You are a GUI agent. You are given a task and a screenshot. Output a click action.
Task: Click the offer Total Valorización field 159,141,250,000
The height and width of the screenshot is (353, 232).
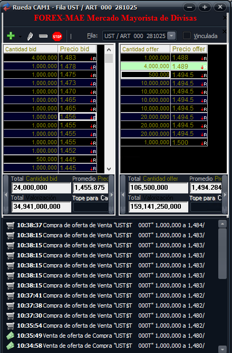[x=158, y=207]
